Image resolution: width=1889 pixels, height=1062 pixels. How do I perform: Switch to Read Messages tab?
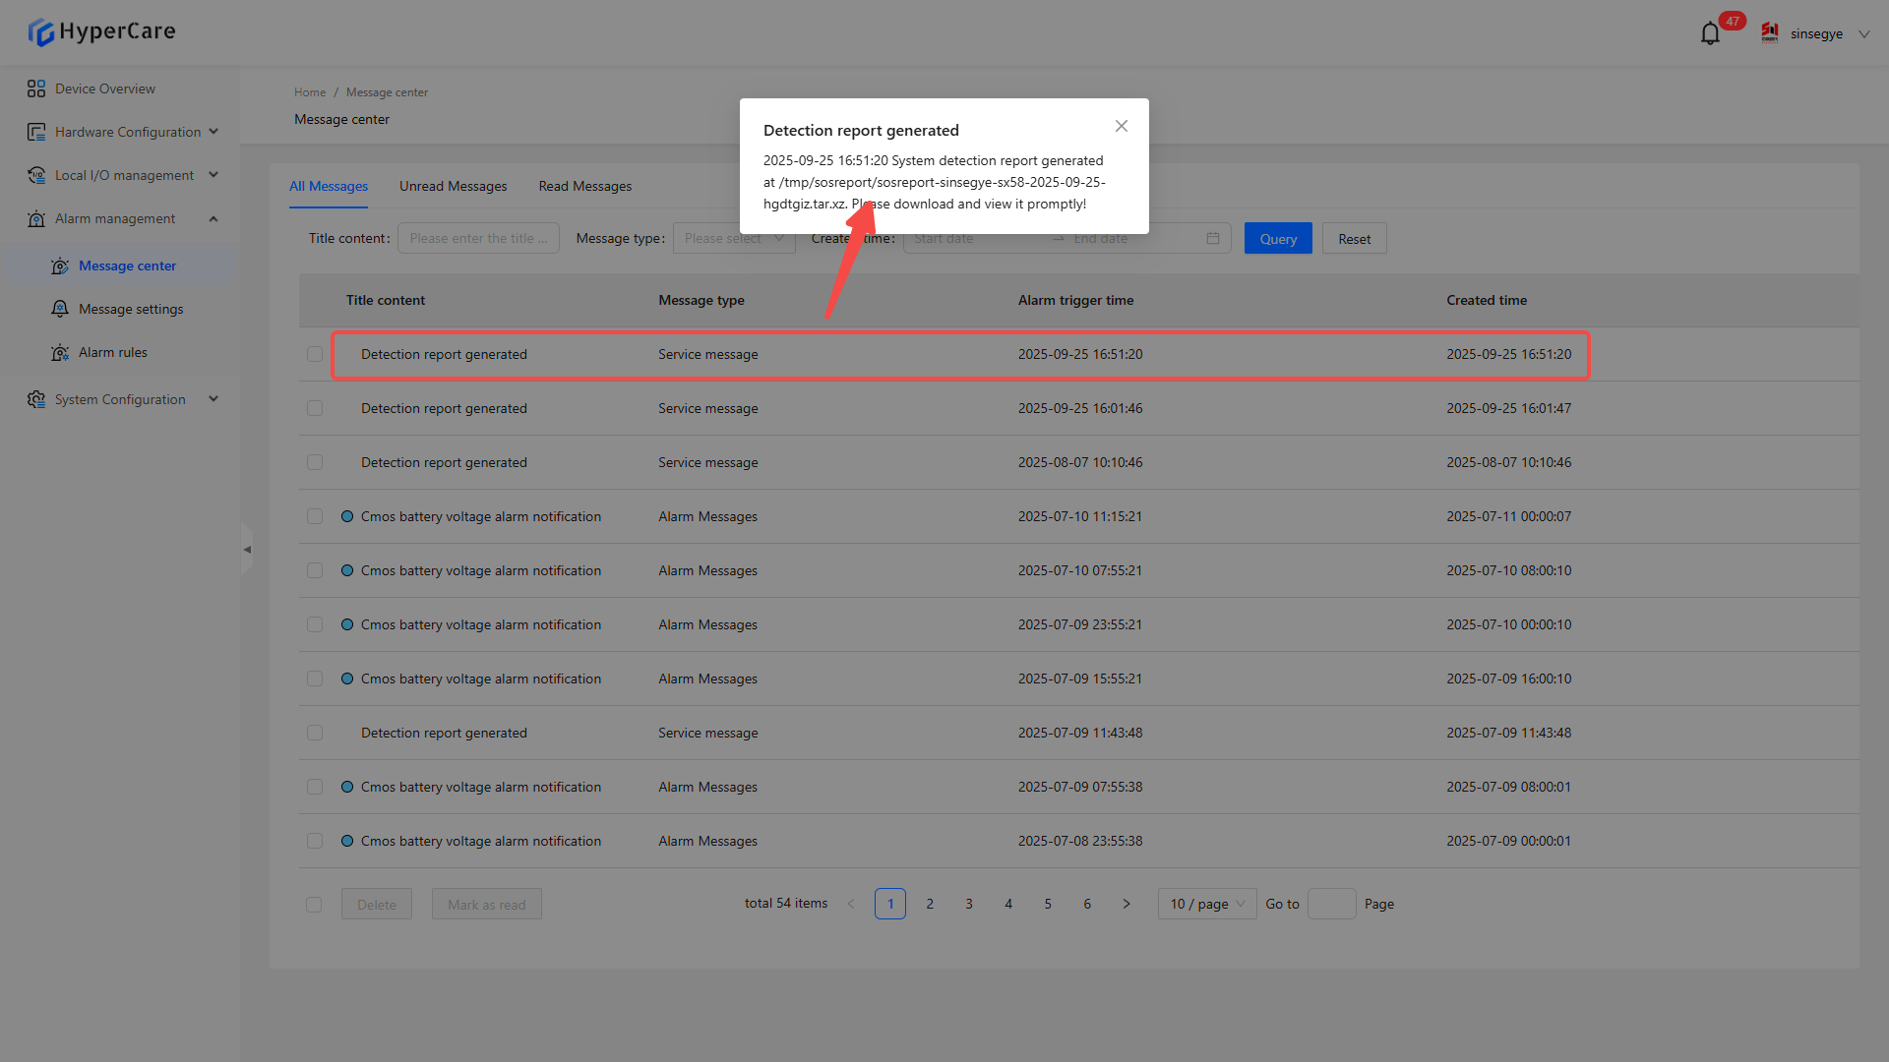pyautogui.click(x=584, y=186)
